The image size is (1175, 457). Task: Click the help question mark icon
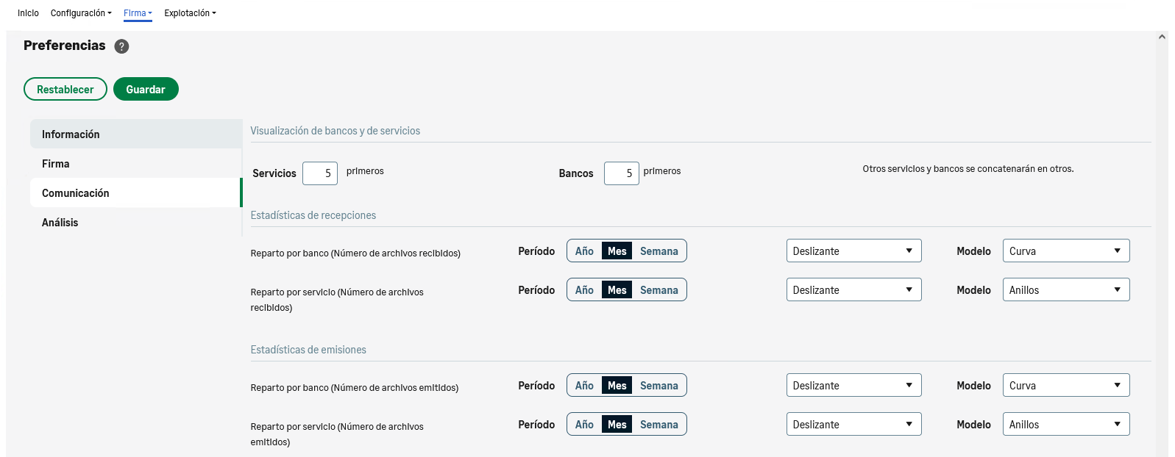pyautogui.click(x=122, y=46)
